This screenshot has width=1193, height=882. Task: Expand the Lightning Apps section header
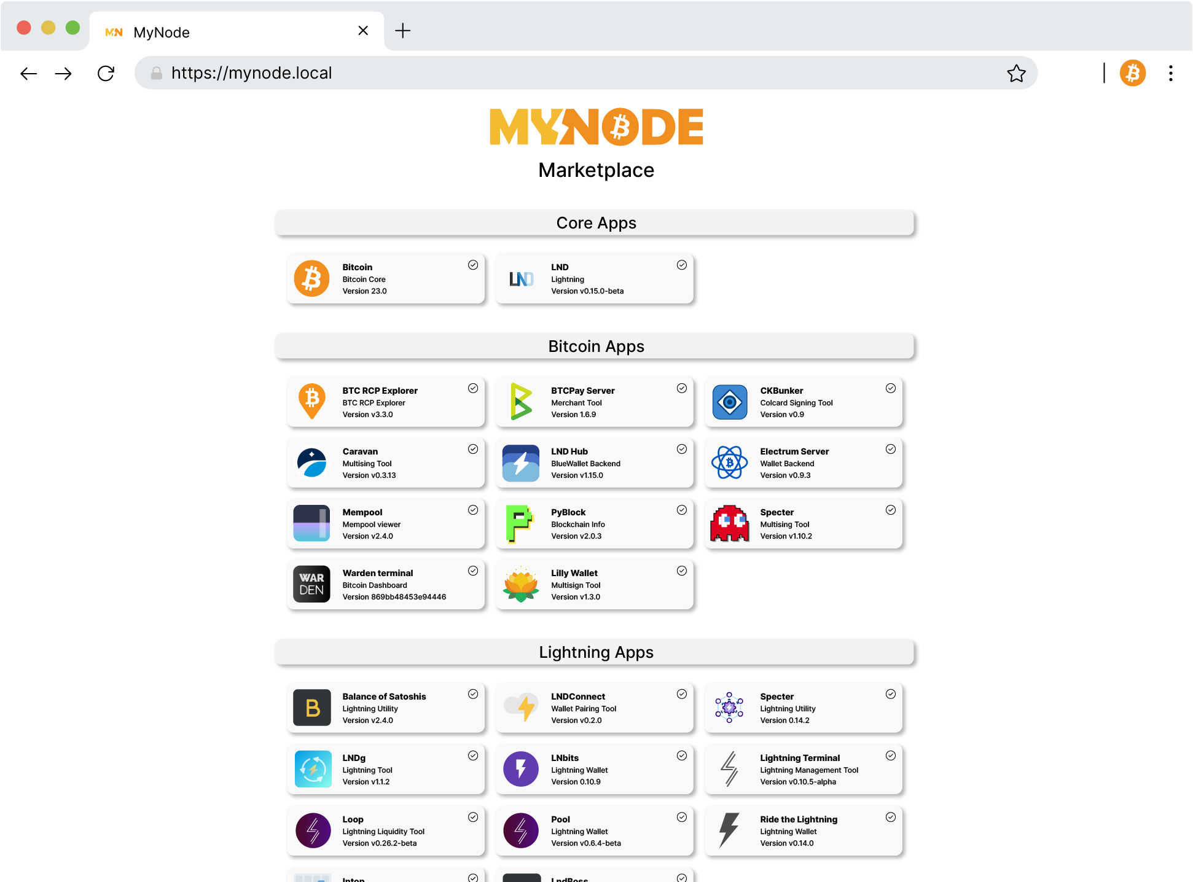coord(595,652)
